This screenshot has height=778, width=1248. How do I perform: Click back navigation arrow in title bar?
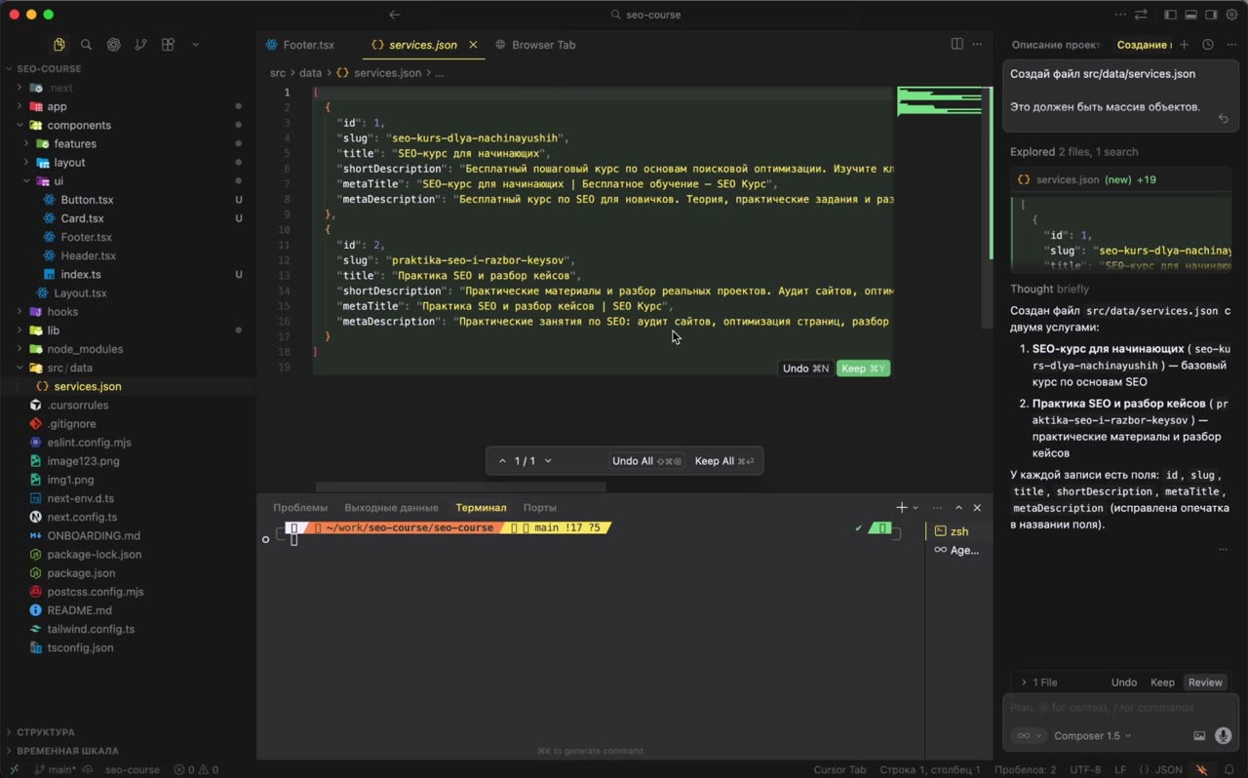pos(394,15)
